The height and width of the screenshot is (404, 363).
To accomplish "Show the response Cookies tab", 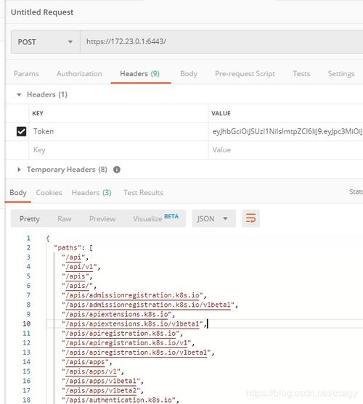I will click(49, 193).
